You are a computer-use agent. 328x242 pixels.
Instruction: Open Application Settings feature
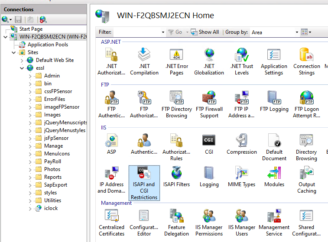(x=274, y=61)
